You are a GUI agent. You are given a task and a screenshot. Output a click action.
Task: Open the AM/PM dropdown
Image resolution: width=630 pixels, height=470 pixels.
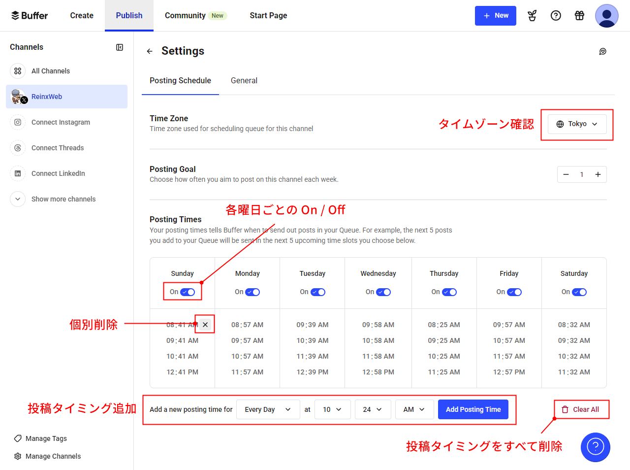(x=414, y=409)
